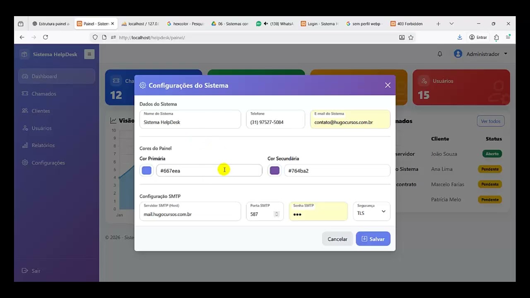Click the gear icon in the dialog header

pyautogui.click(x=142, y=85)
